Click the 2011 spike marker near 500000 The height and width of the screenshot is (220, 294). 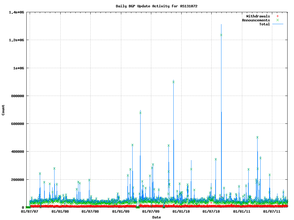click(x=257, y=137)
